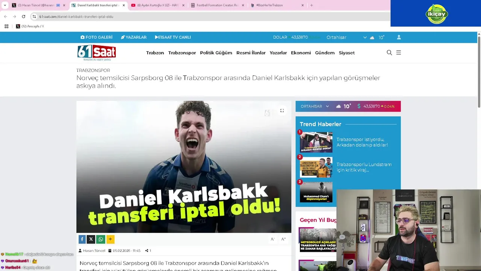Open YAZARLAR link in top blue bar
Image resolution: width=481 pixels, height=271 pixels.
133,37
